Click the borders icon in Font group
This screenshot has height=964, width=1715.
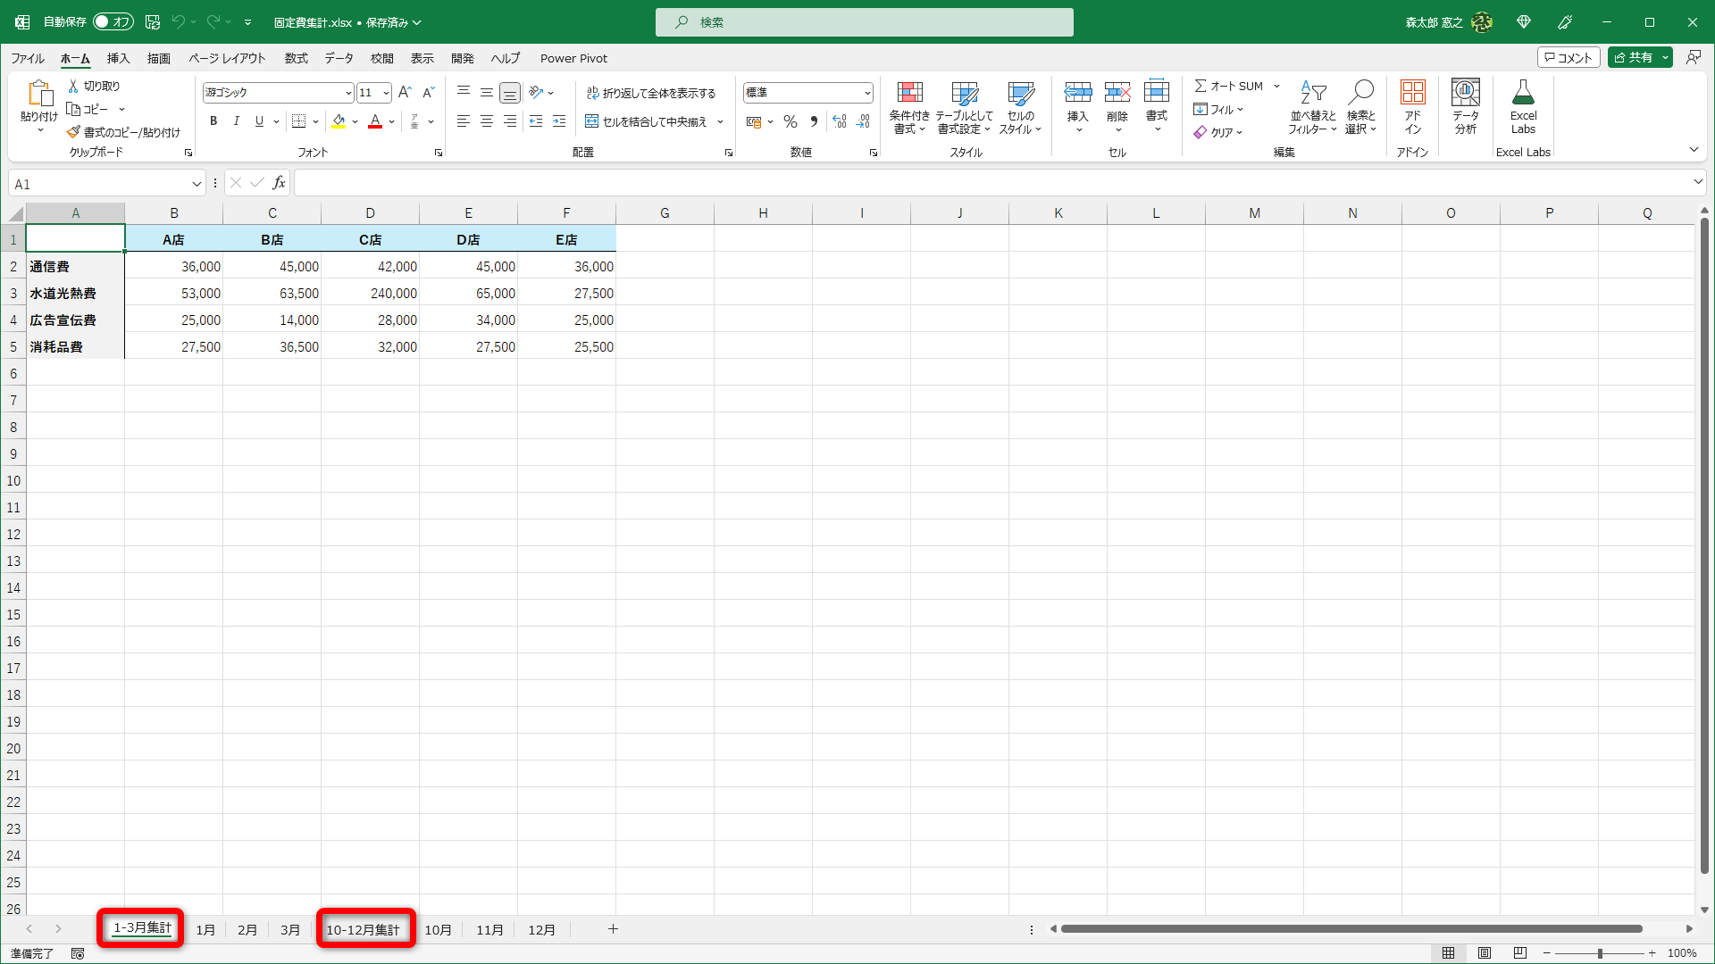[299, 121]
